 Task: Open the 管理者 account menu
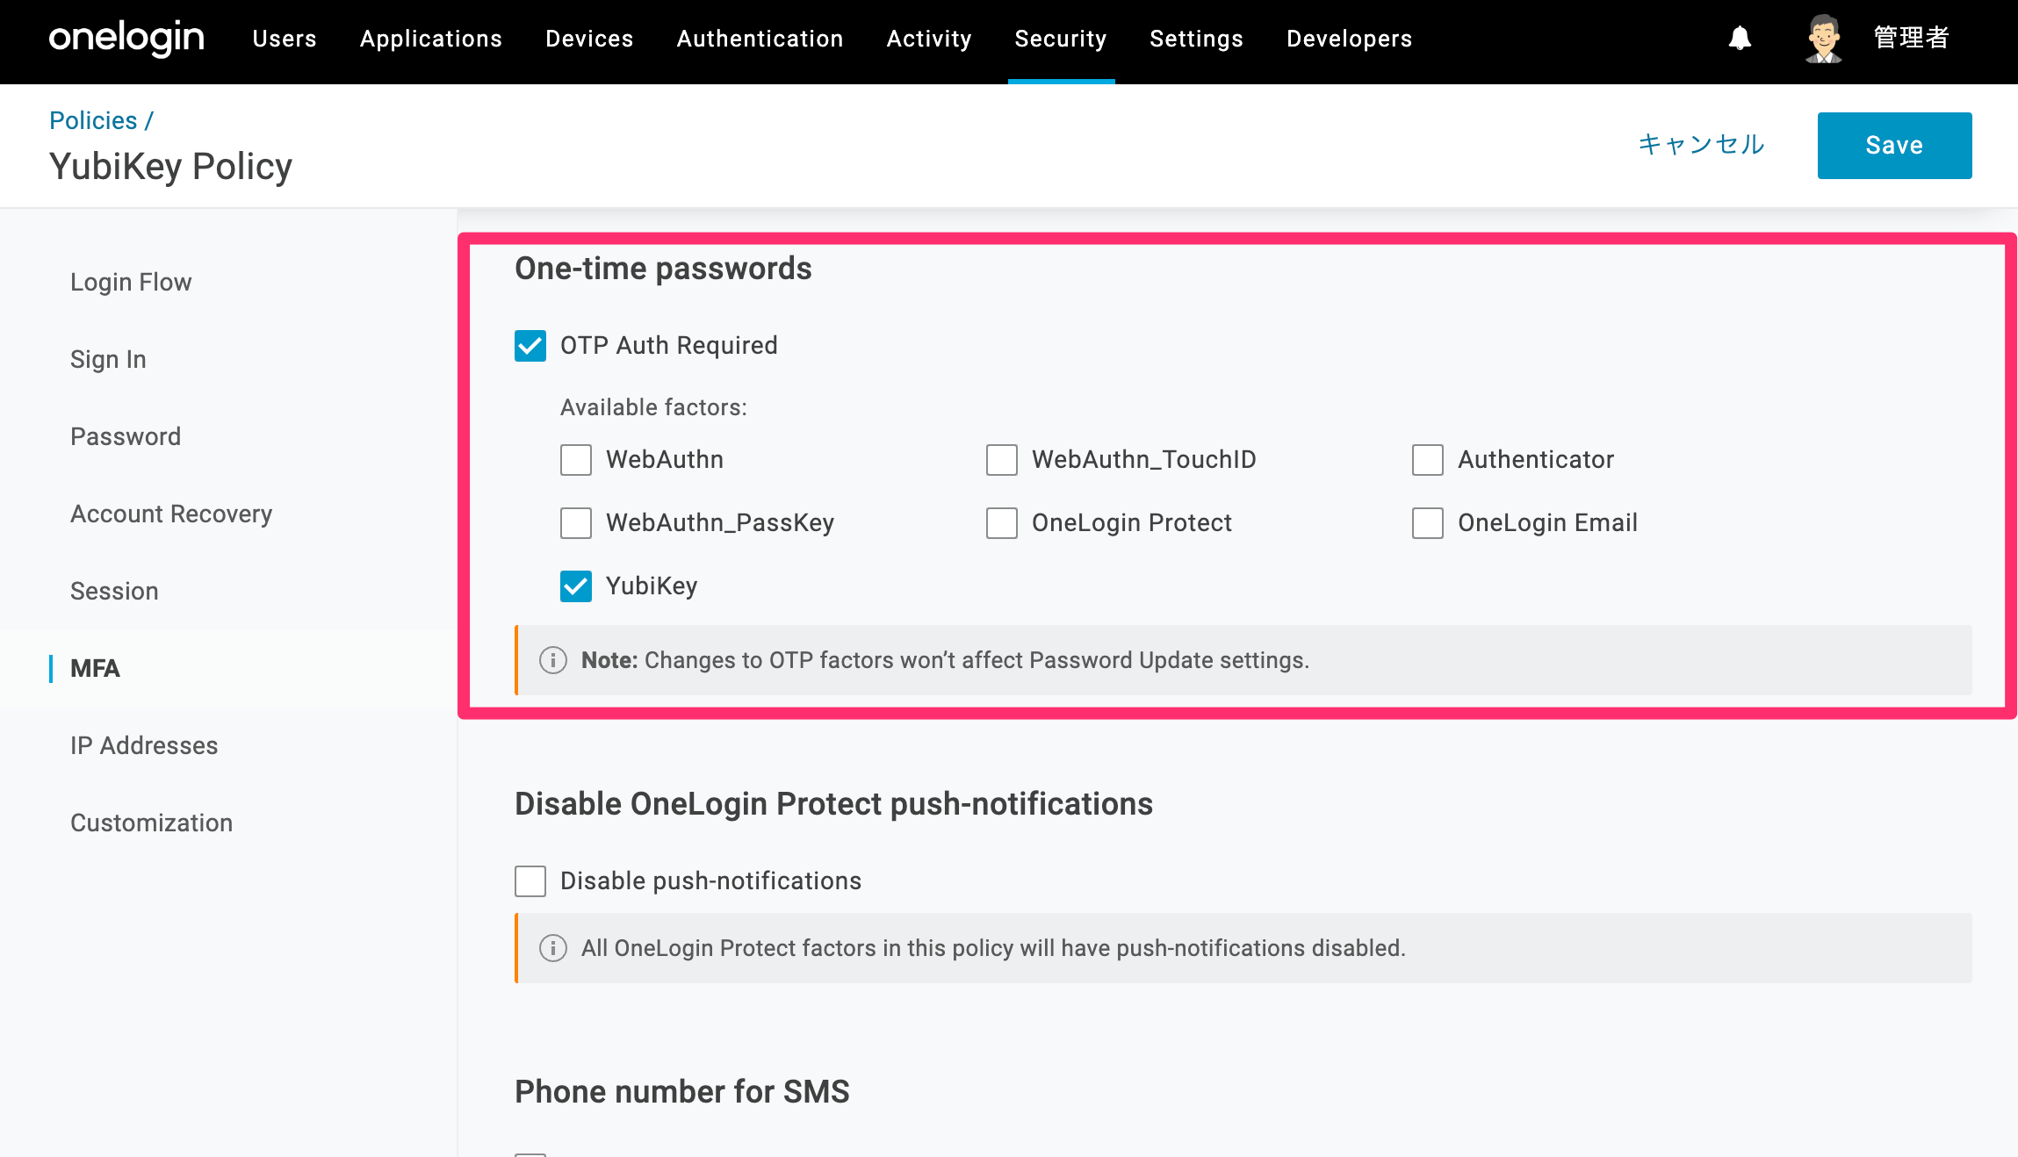[1912, 39]
